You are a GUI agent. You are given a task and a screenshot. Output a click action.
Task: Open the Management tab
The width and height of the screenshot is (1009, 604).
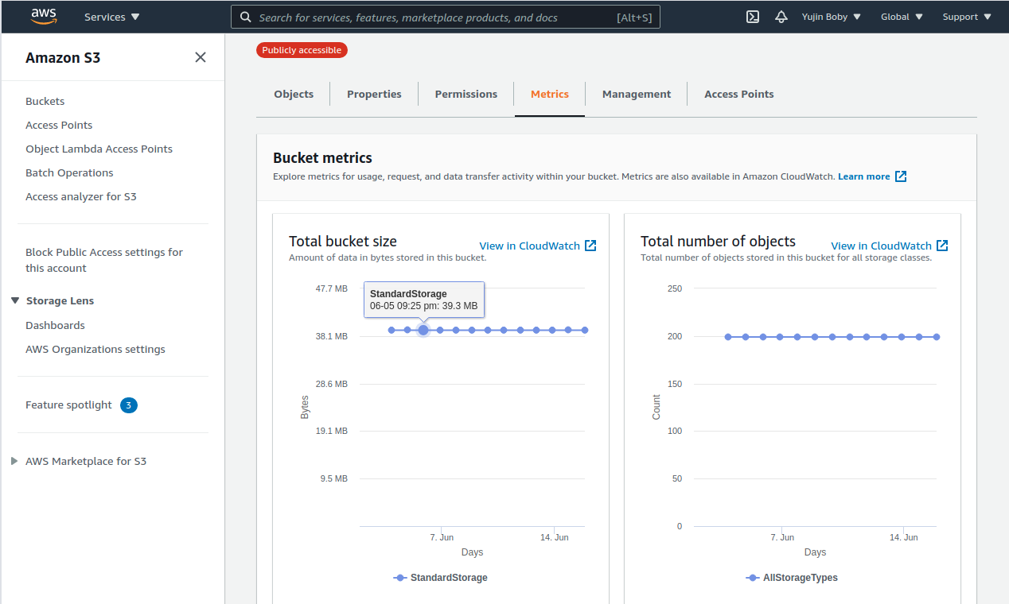tap(636, 94)
